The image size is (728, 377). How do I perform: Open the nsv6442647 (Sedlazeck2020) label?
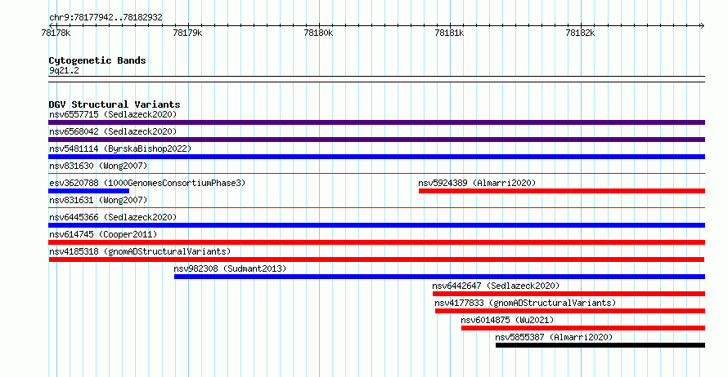[x=496, y=286]
